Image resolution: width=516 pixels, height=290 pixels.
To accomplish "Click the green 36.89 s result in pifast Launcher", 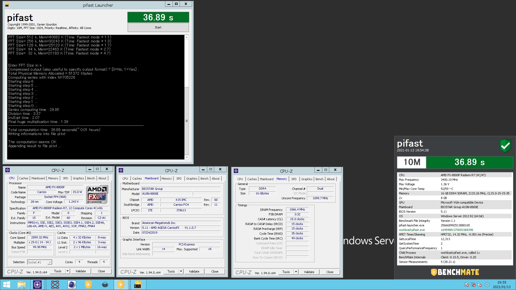I will pyautogui.click(x=158, y=17).
